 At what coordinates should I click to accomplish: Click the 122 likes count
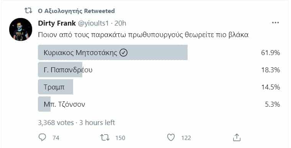coord(186,138)
